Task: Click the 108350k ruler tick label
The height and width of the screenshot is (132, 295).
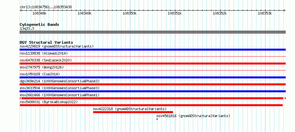Action: [130, 13]
